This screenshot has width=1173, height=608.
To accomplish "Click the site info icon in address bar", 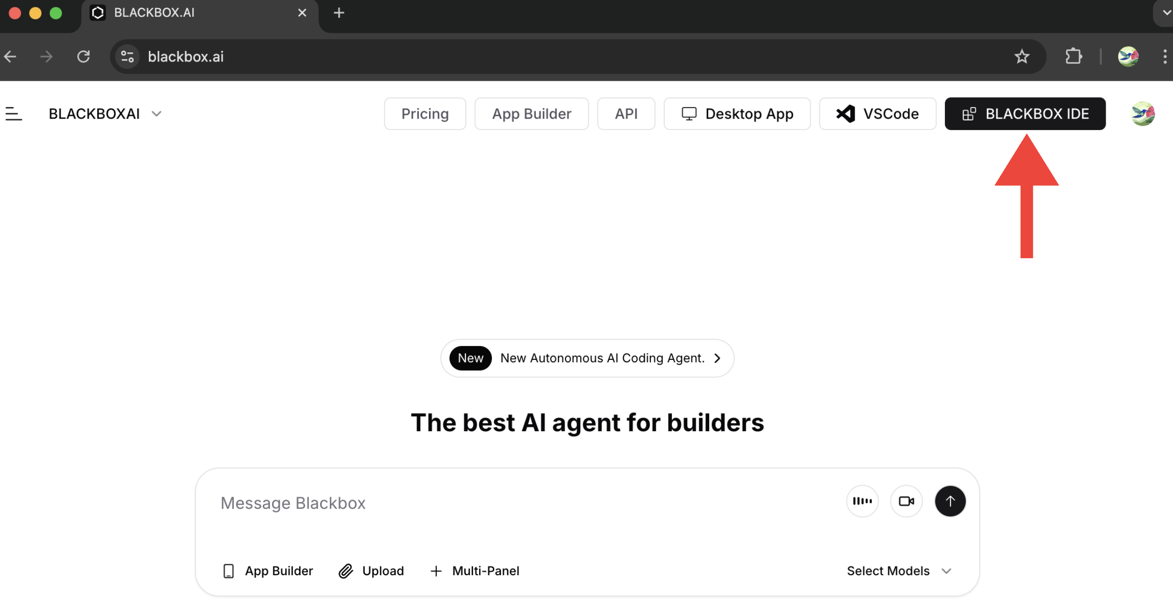I will click(x=127, y=57).
